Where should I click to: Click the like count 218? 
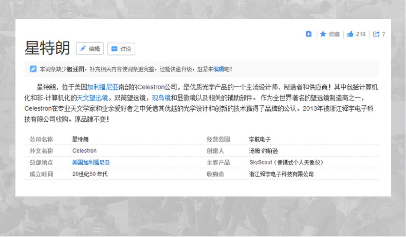[361, 34]
